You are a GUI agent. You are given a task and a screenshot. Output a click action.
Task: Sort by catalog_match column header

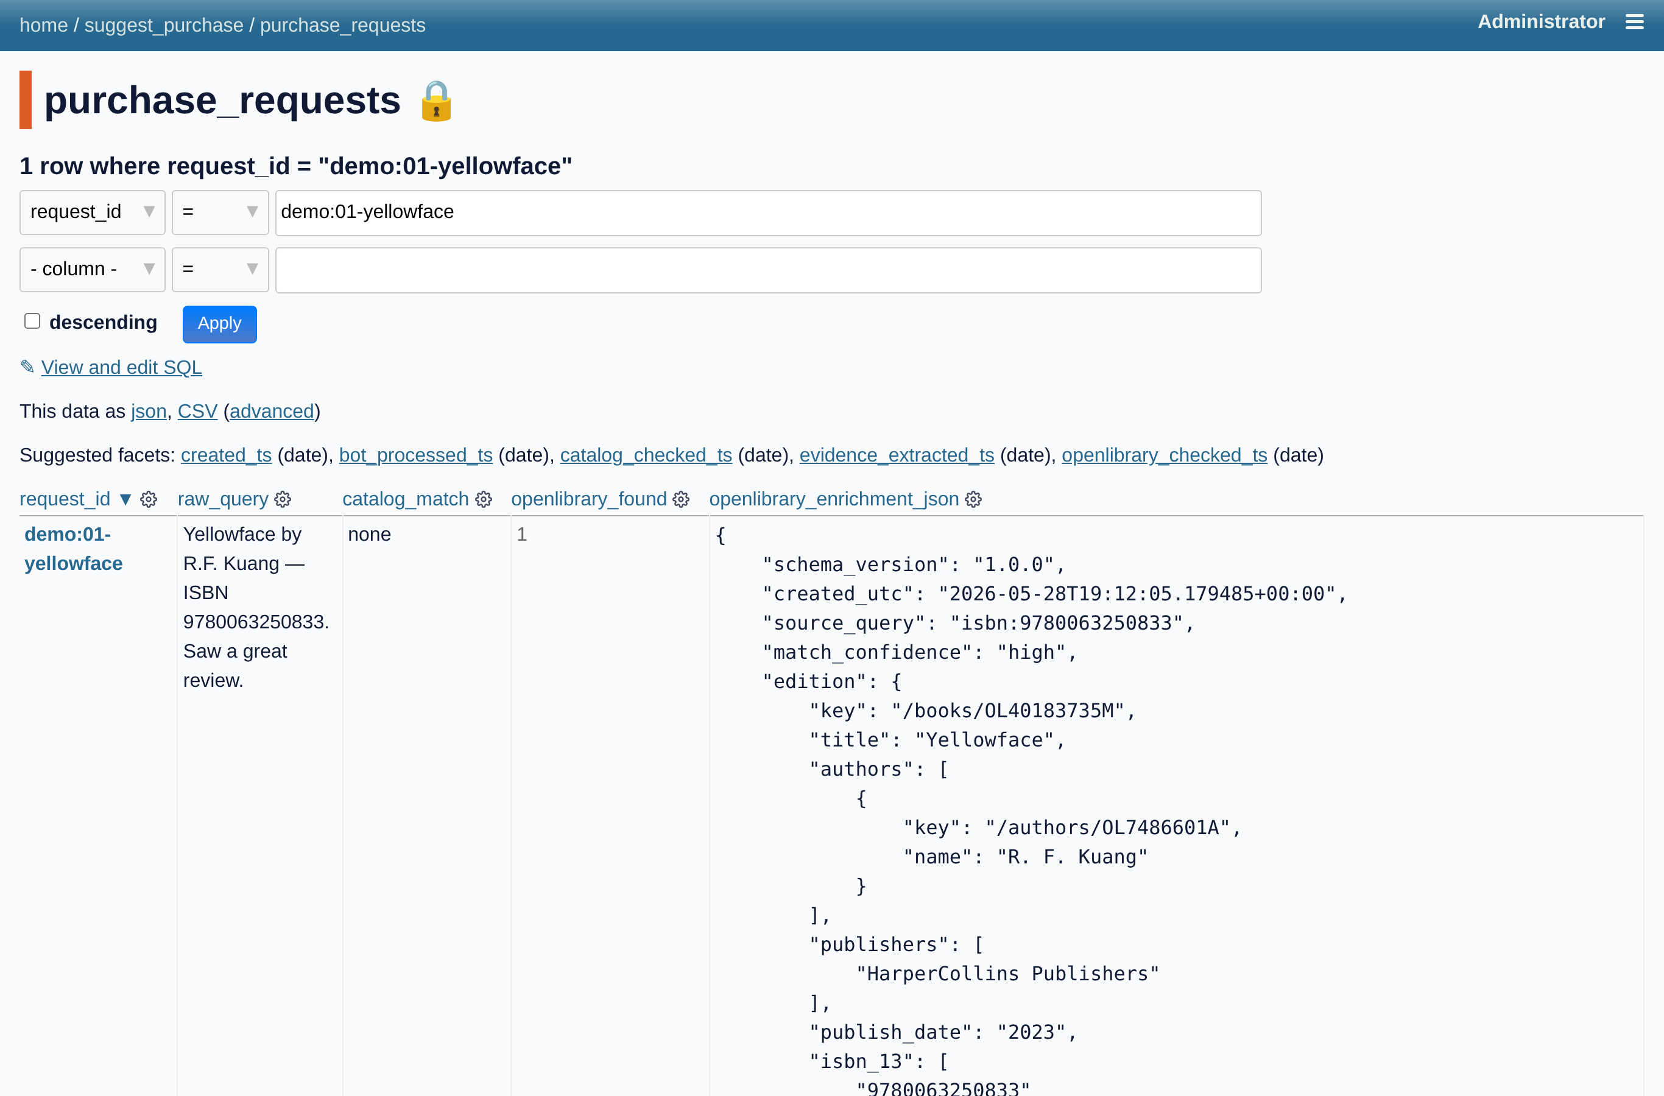click(x=406, y=499)
